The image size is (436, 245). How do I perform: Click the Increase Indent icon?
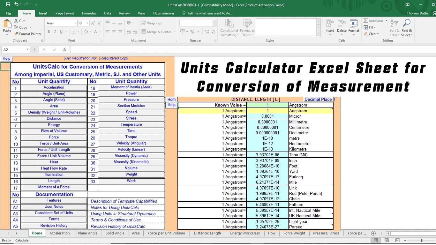(x=135, y=32)
